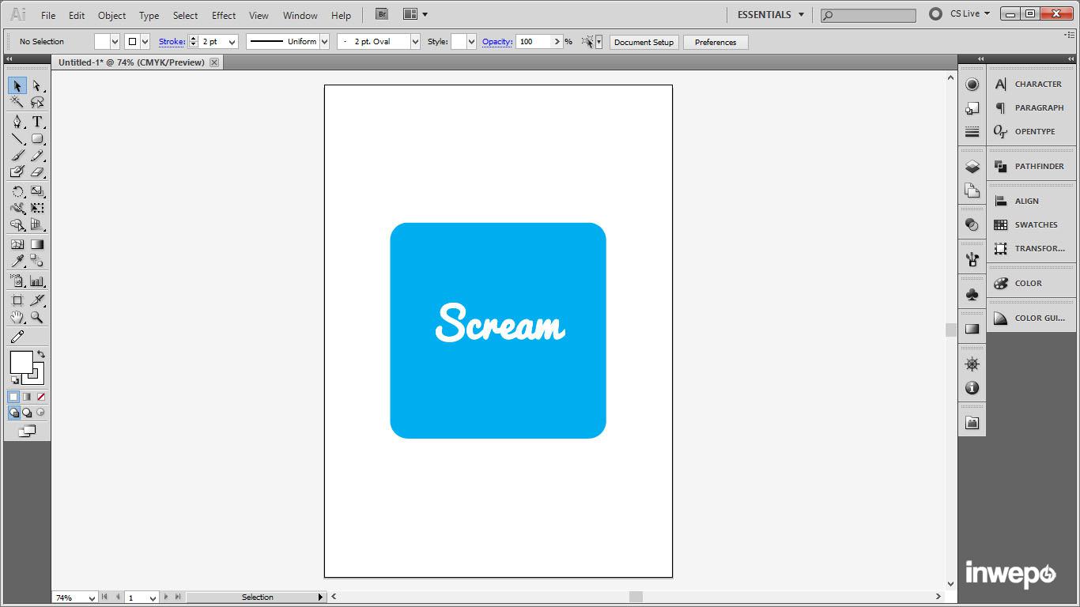The image size is (1080, 607).
Task: Pick the Magic Wand tool
Action: coord(17,102)
